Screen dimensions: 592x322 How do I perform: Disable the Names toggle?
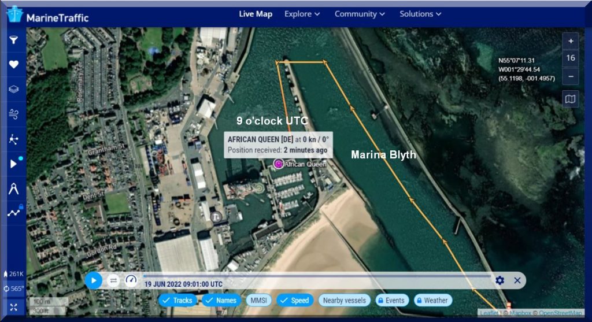point(221,301)
